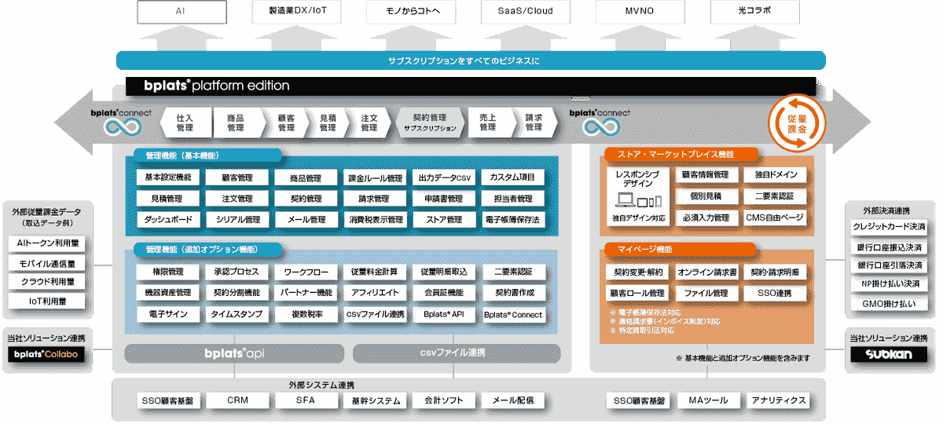
Task: Click the 電子サイン option box
Action: (x=169, y=314)
